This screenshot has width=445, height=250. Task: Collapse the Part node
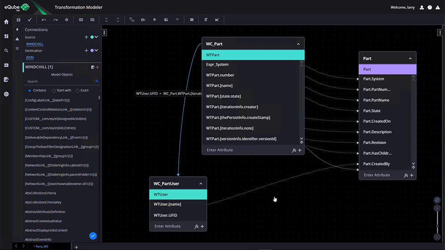coord(410,58)
